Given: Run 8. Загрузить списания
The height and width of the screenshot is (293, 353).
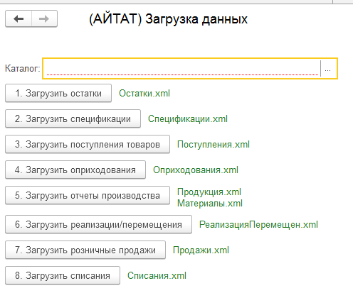Looking at the screenshot, I should [x=63, y=275].
